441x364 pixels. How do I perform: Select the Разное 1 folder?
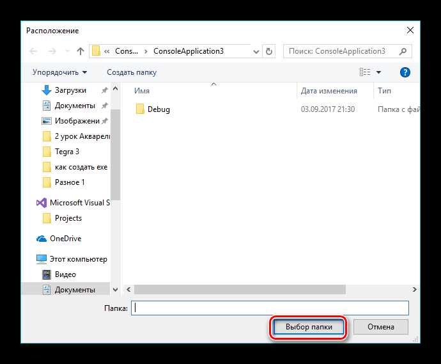point(70,182)
